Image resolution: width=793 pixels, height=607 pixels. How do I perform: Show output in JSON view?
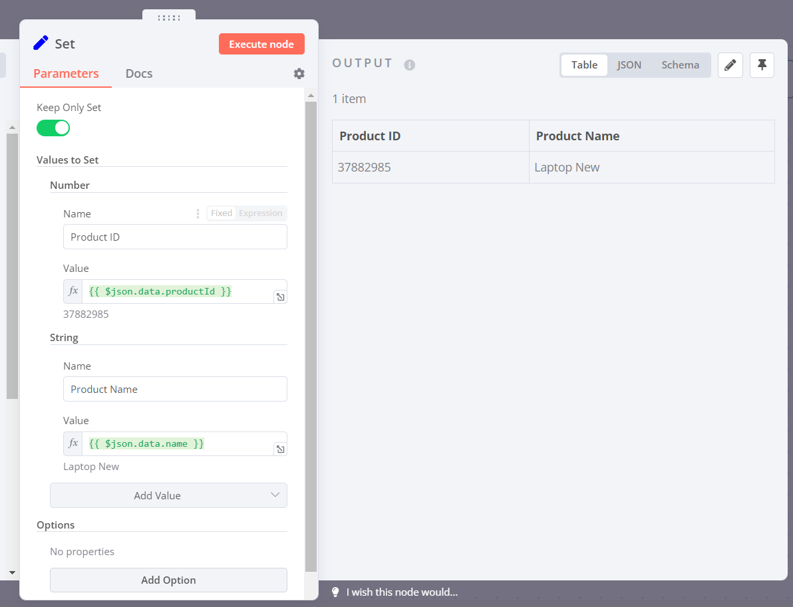pyautogui.click(x=629, y=65)
